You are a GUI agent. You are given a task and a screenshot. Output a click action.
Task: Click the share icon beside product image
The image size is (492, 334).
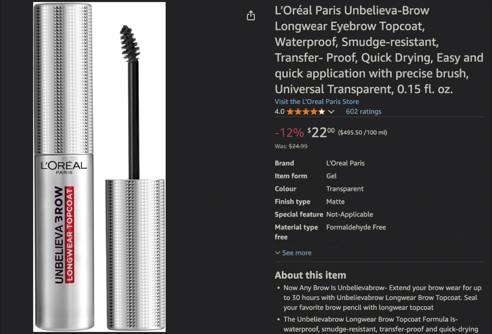point(251,15)
